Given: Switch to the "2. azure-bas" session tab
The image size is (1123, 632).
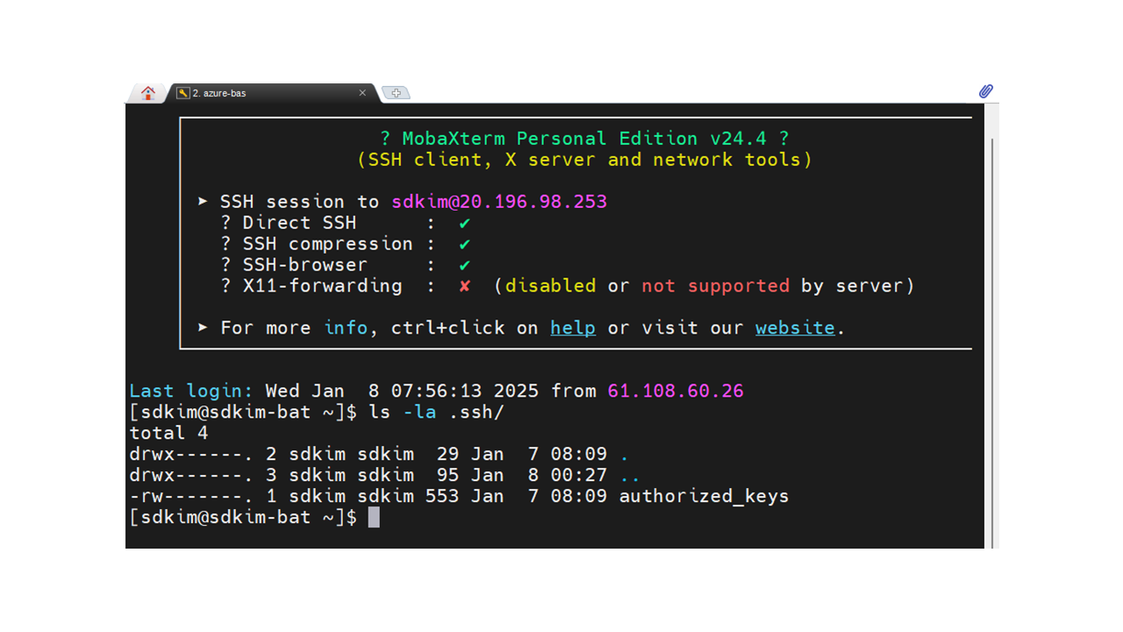Looking at the screenshot, I should tap(272, 93).
